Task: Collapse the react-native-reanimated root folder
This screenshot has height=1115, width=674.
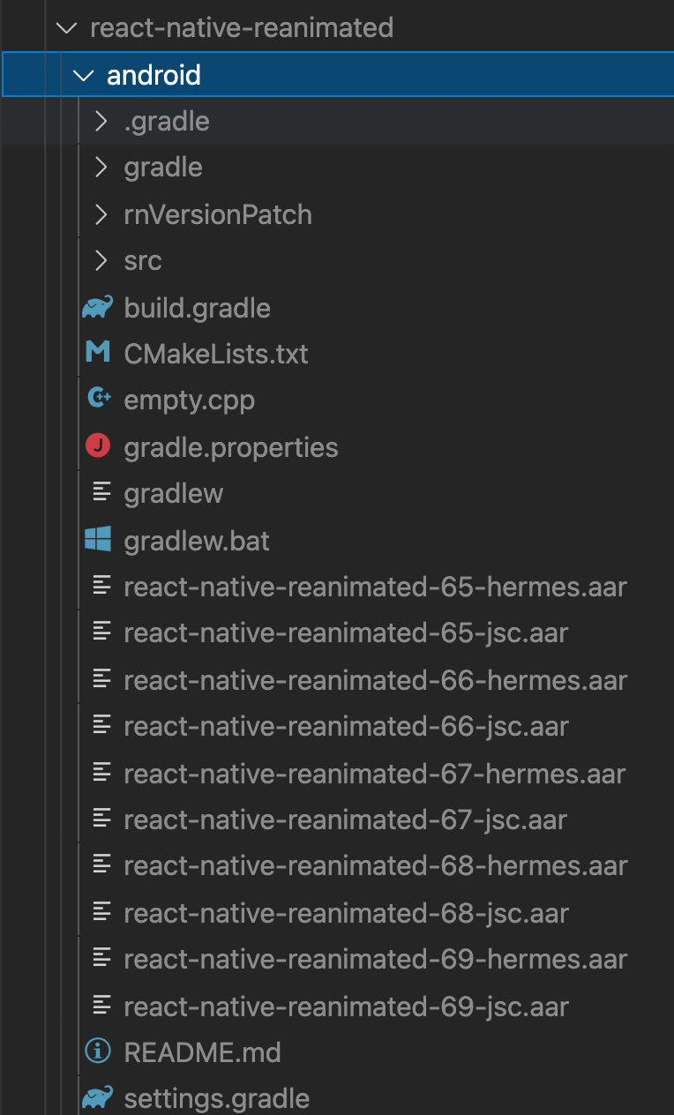Action: point(66,27)
